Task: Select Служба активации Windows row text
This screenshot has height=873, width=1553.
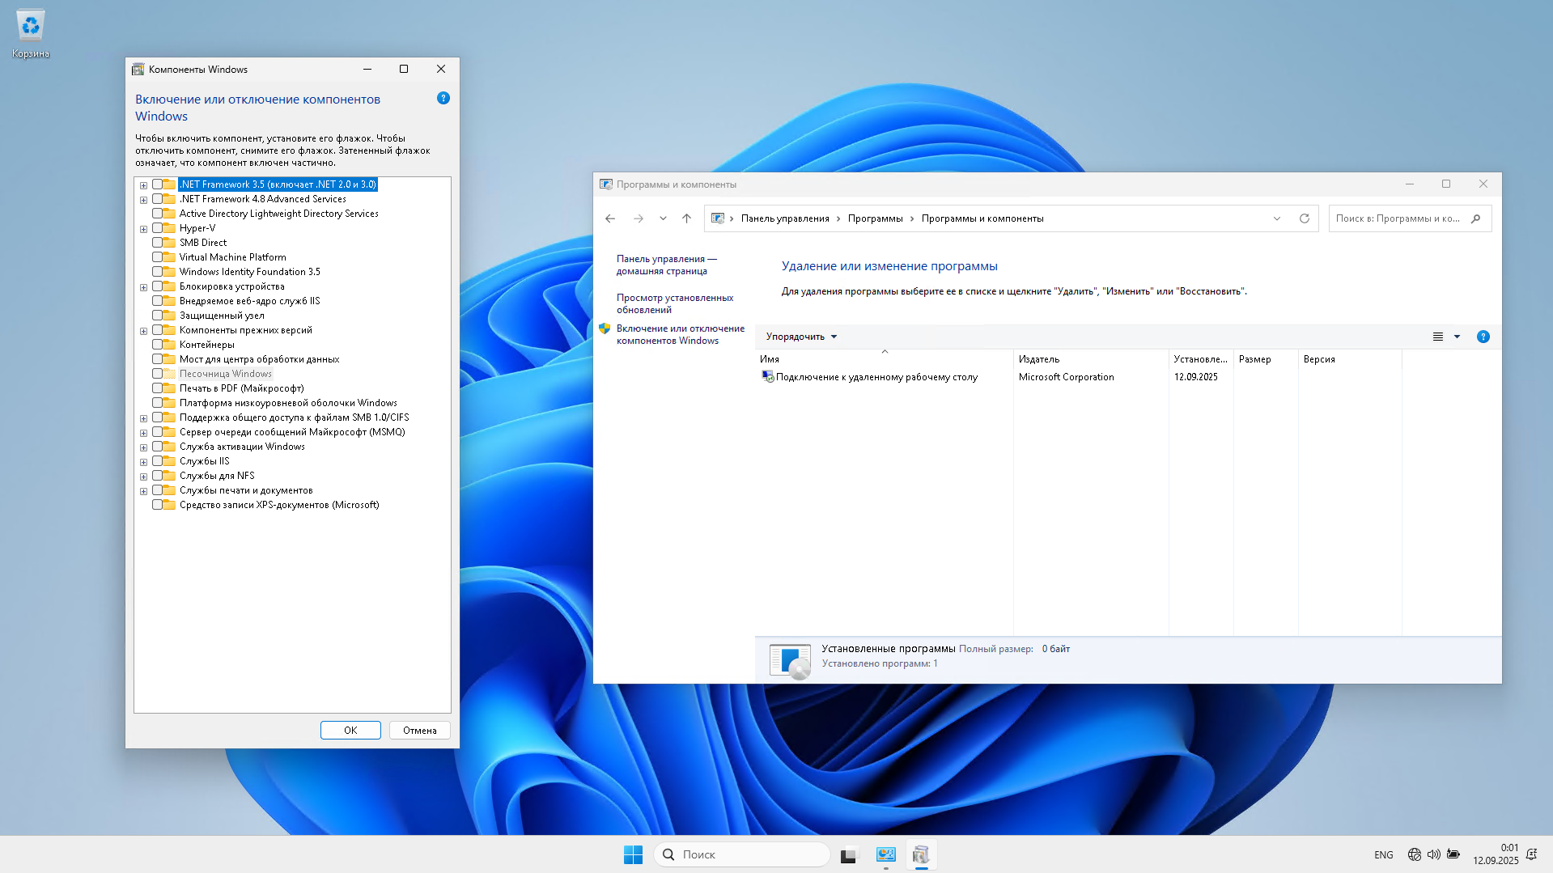Action: coord(242,447)
